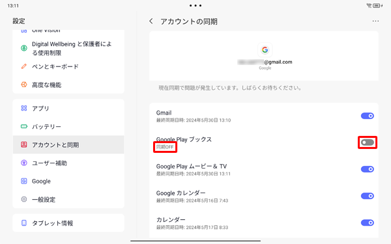Tap the アカウントの同期 page title
The image size is (391, 244).
(189, 21)
